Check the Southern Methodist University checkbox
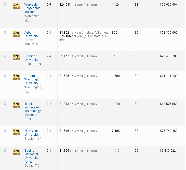The width and height of the screenshot is (186, 170). [x=5, y=151]
